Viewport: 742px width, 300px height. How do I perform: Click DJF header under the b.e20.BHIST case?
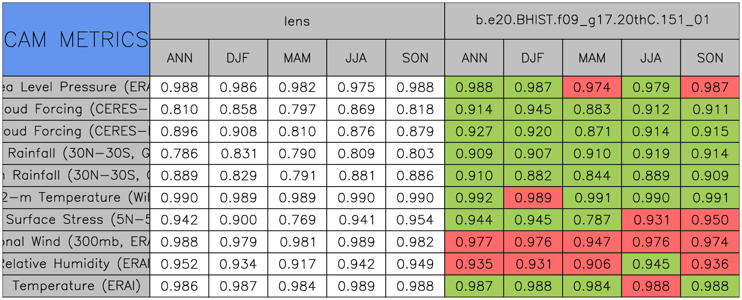[533, 58]
